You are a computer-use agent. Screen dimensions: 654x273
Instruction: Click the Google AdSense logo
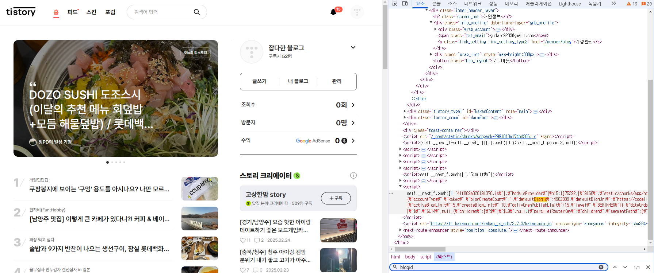(313, 141)
